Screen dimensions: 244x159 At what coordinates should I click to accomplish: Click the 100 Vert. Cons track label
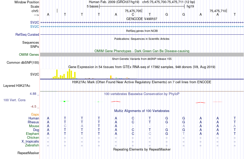pos(14,100)
